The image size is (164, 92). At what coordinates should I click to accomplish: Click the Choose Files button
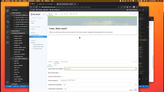click(64, 80)
